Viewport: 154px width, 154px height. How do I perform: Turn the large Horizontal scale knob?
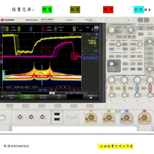(112, 30)
